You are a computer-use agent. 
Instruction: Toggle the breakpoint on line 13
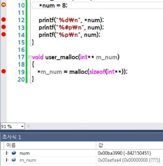[4, 27]
